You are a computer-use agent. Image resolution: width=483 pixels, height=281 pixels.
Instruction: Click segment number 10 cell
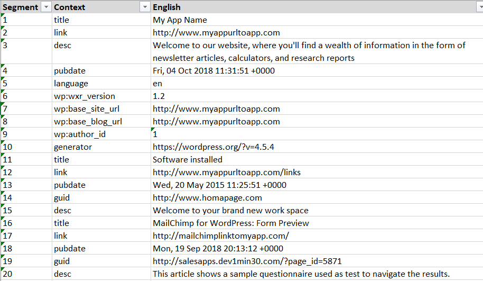point(25,147)
